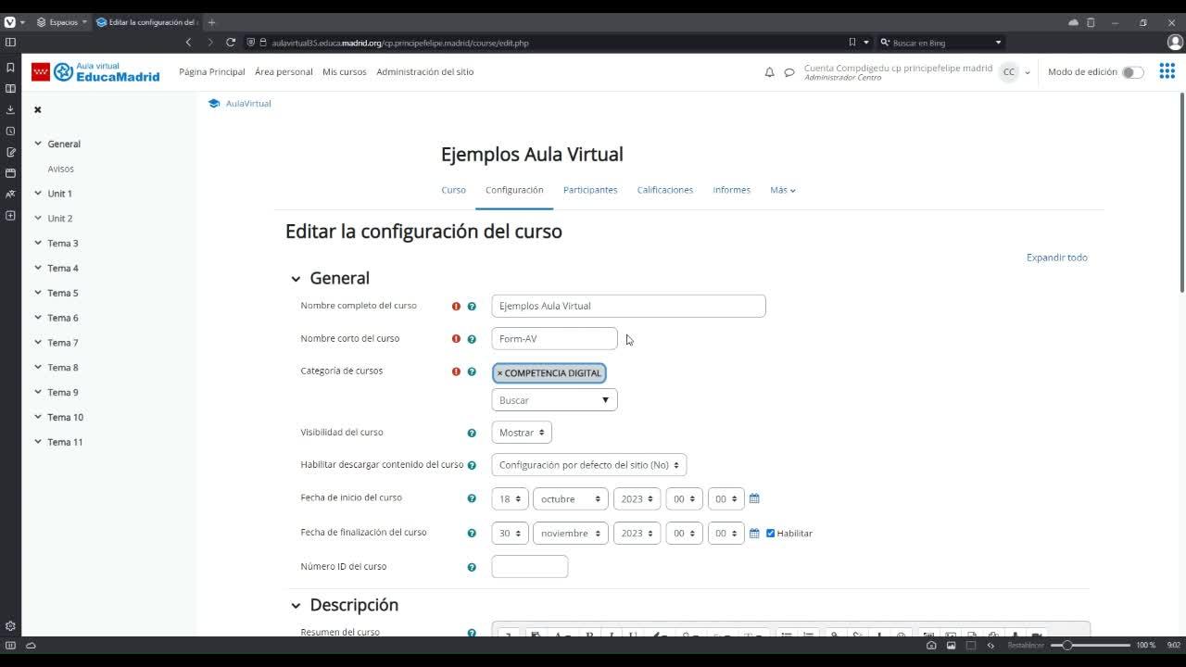The image size is (1186, 667).
Task: Open Administración del sitio
Action: tap(425, 72)
